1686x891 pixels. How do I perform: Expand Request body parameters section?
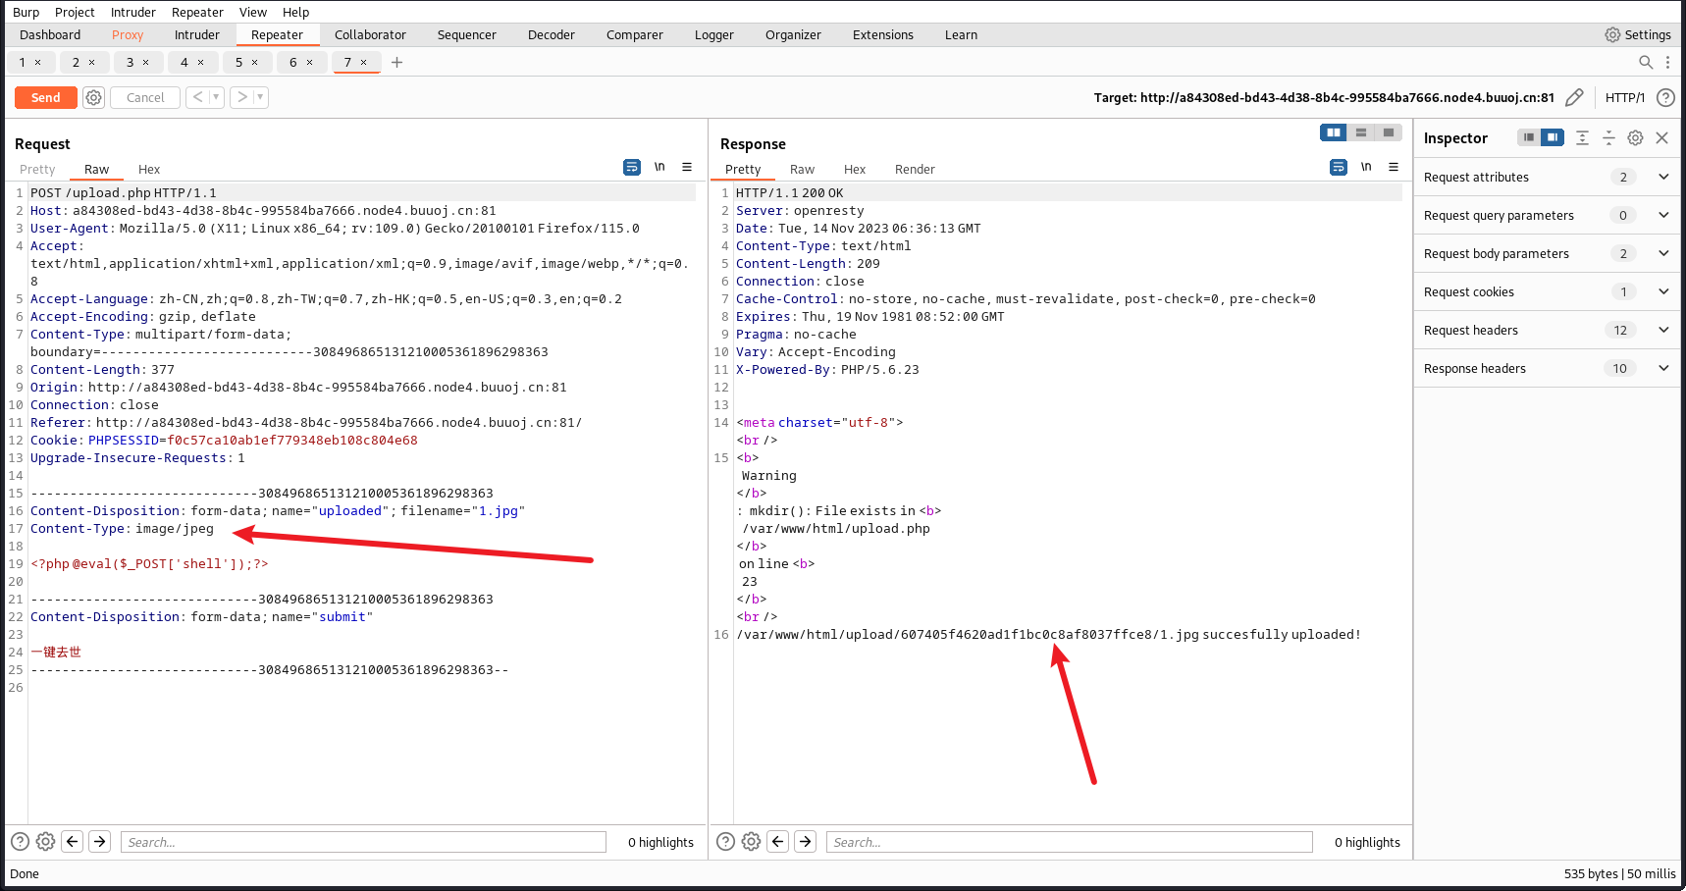coord(1547,254)
